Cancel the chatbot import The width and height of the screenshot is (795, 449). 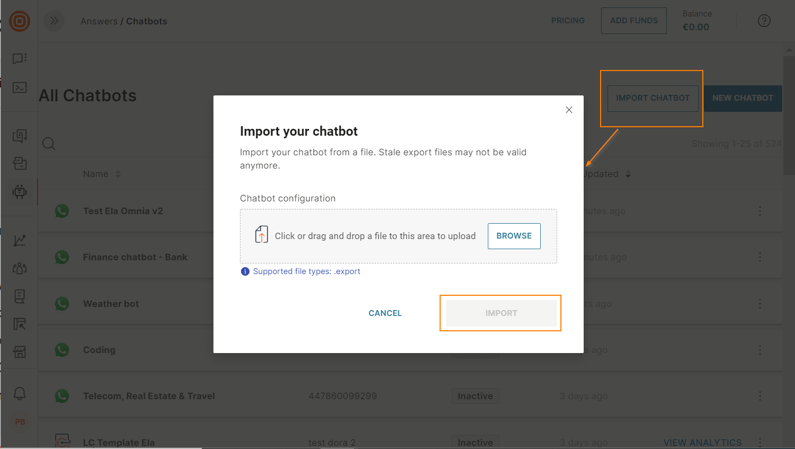click(385, 313)
